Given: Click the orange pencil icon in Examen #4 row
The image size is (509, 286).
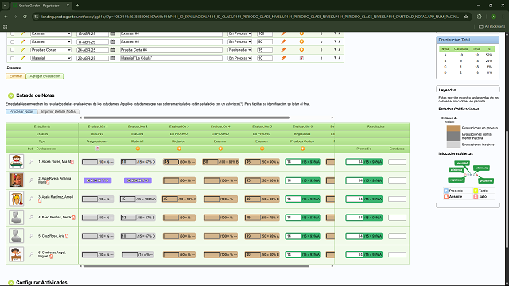Looking at the screenshot, I should tap(283, 33).
